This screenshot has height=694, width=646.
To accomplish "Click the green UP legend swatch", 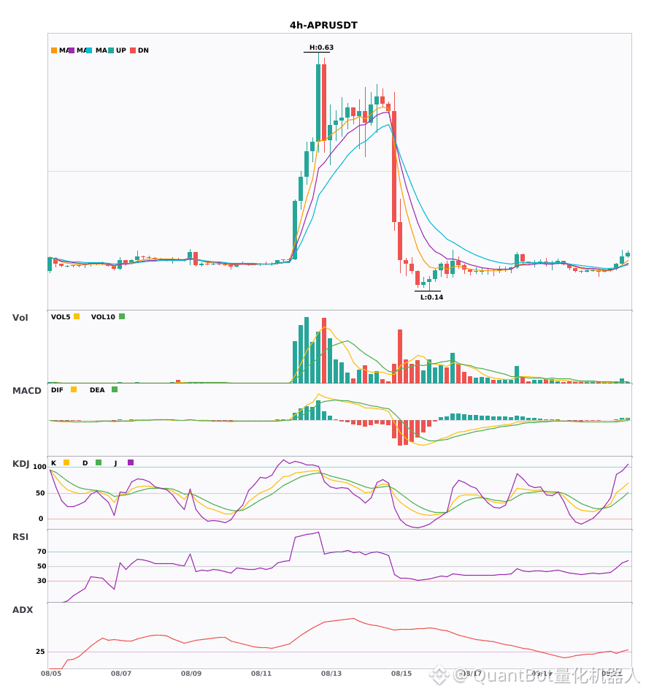I will click(x=111, y=50).
